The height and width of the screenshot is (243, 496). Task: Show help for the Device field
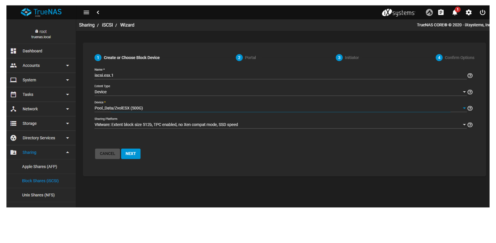pos(470,108)
